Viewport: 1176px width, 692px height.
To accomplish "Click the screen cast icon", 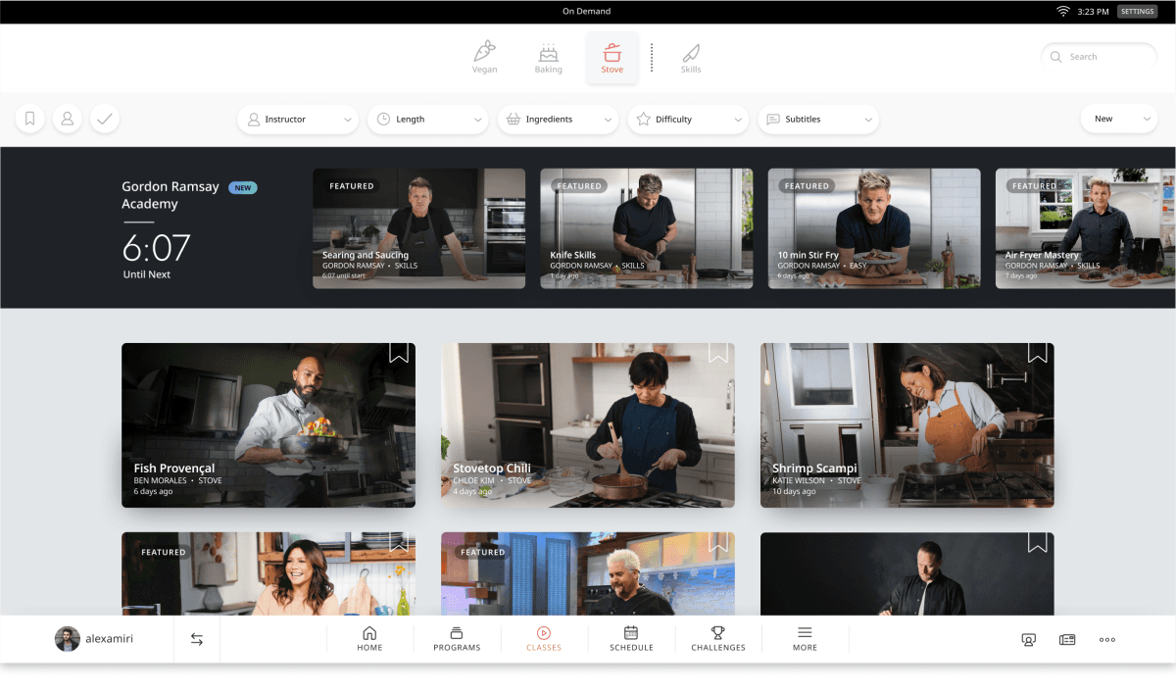I will click(x=1029, y=640).
